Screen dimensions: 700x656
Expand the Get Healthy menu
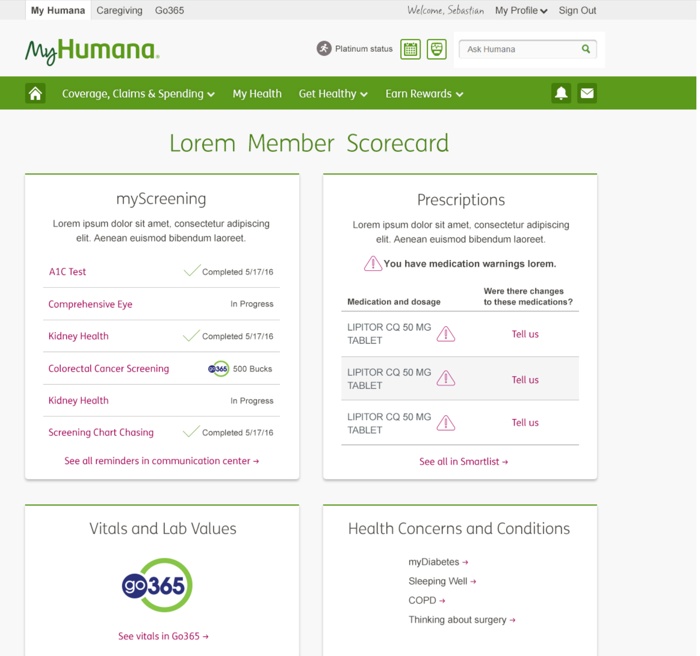click(x=333, y=94)
